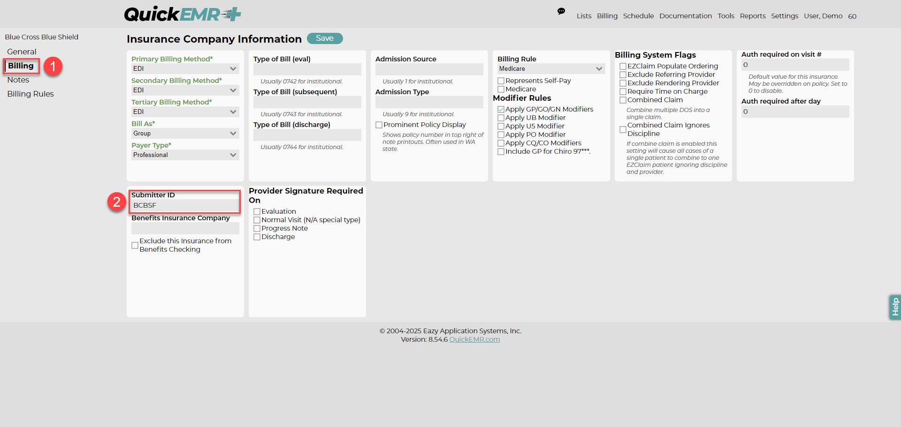
Task: Check the Progress Note signature checkbox
Action: (257, 229)
